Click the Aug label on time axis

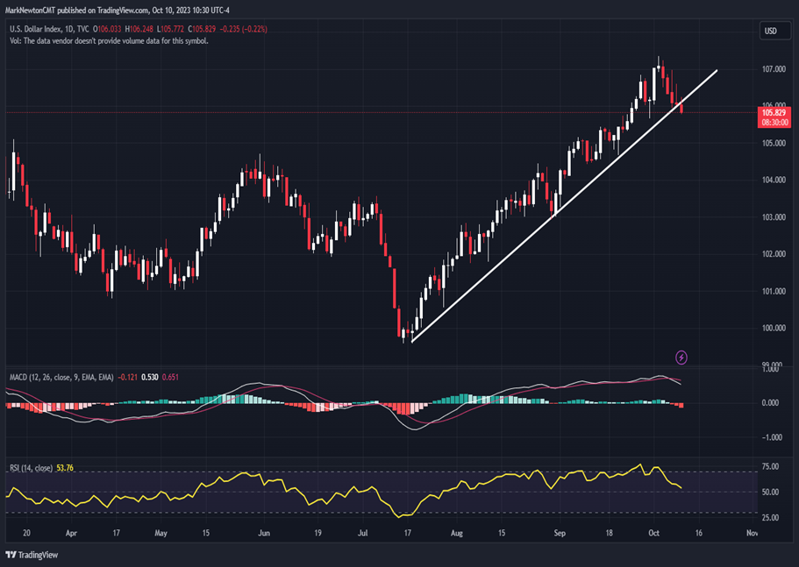457,534
